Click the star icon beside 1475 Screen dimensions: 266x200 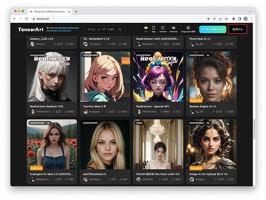[x=119, y=112]
